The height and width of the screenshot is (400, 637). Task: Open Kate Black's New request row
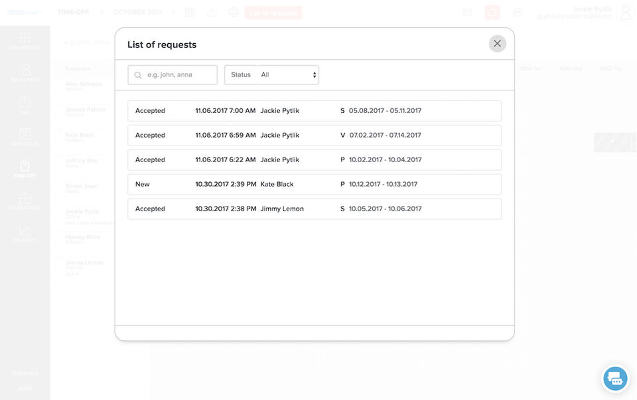click(x=315, y=184)
